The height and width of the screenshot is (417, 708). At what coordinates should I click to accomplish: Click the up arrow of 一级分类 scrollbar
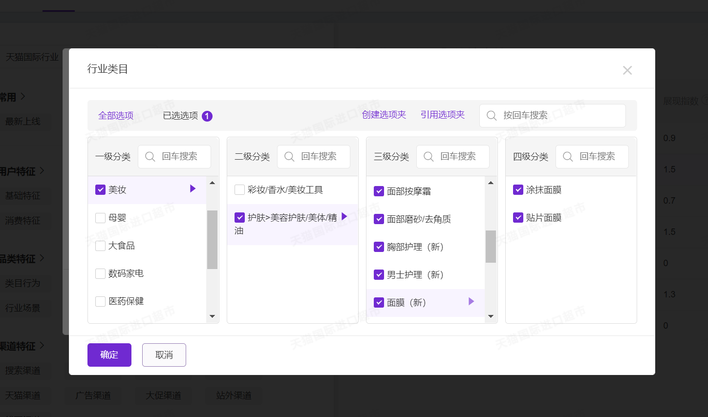click(x=212, y=183)
